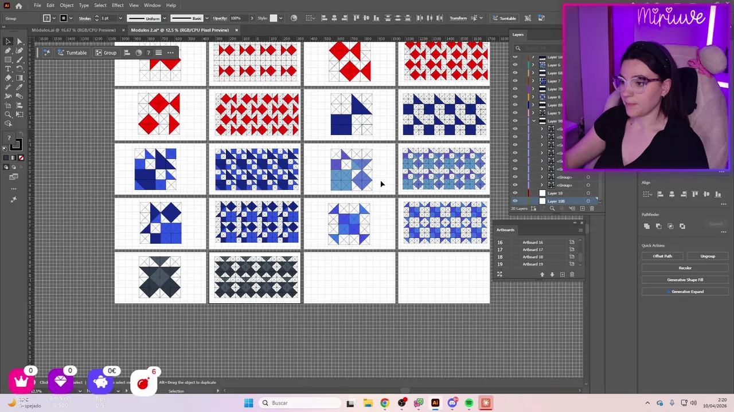Click Generative Shape Fill button
The height and width of the screenshot is (412, 734).
click(x=685, y=280)
